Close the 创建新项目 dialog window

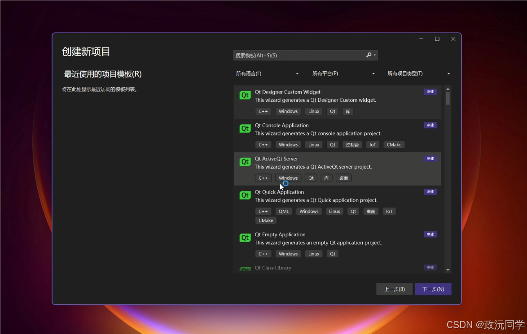453,39
